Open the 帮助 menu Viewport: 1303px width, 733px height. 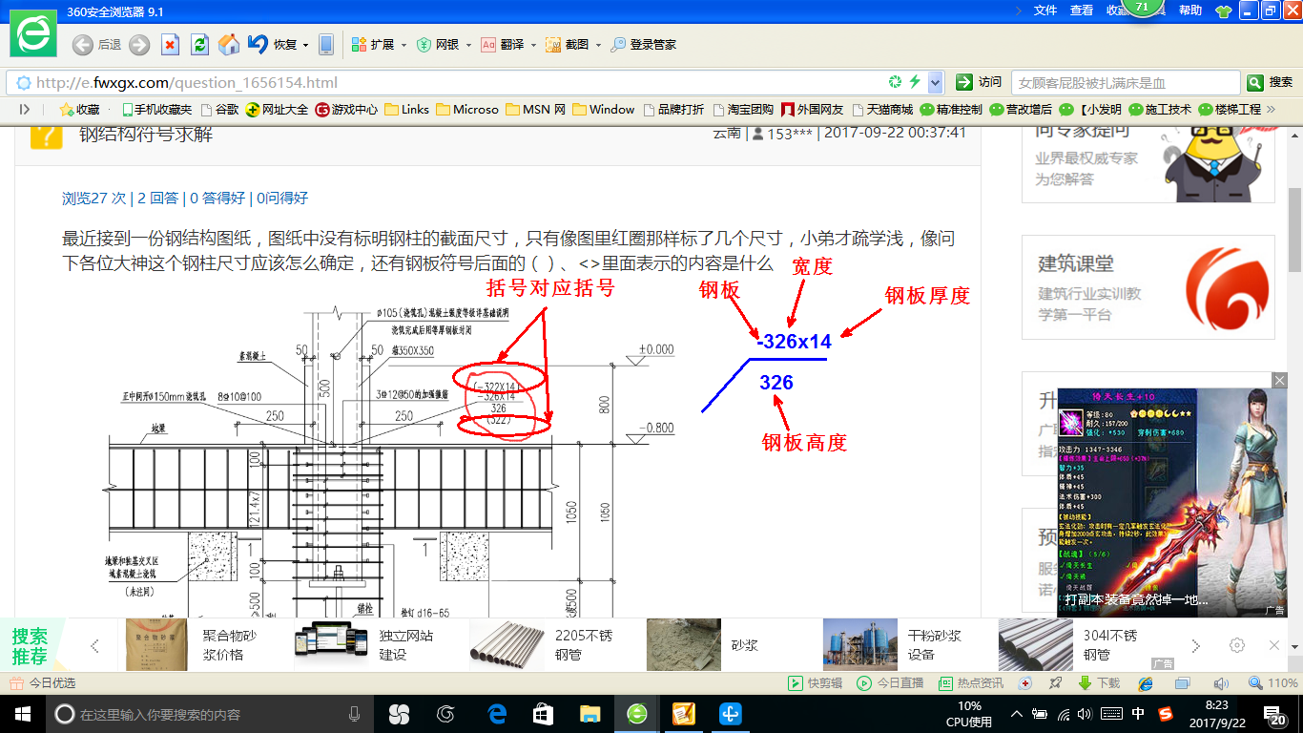[1190, 10]
